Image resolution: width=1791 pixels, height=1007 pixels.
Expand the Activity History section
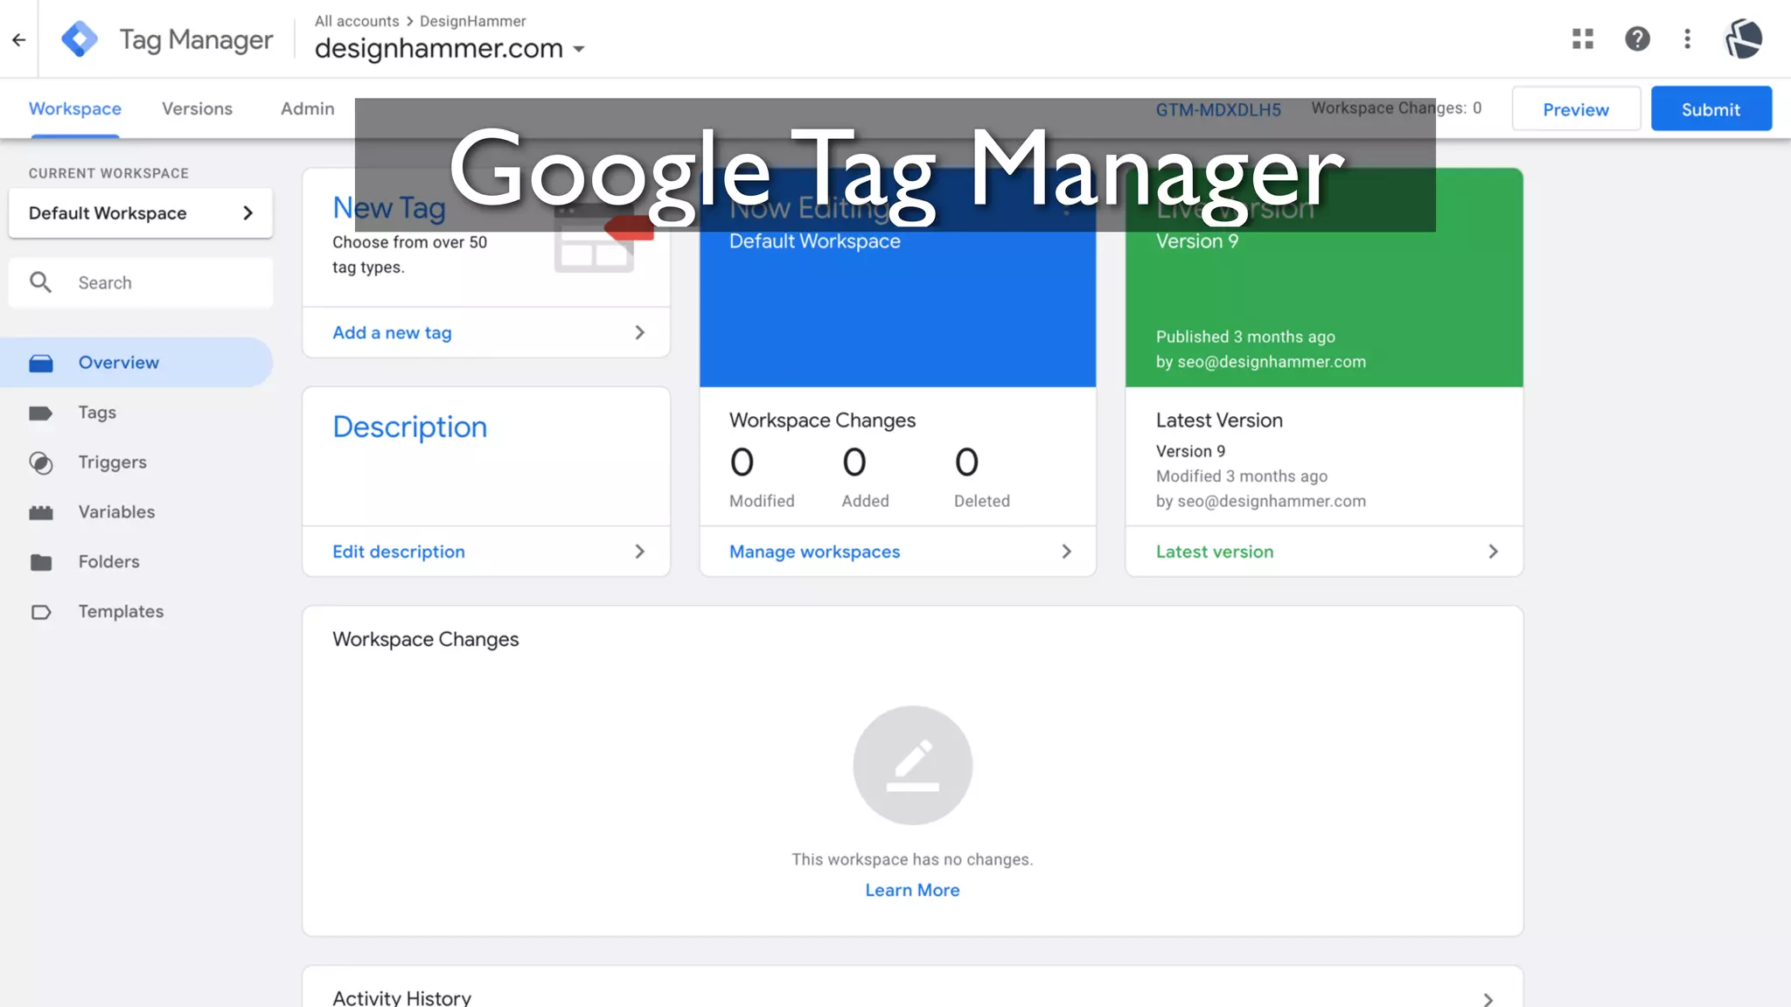1488,998
